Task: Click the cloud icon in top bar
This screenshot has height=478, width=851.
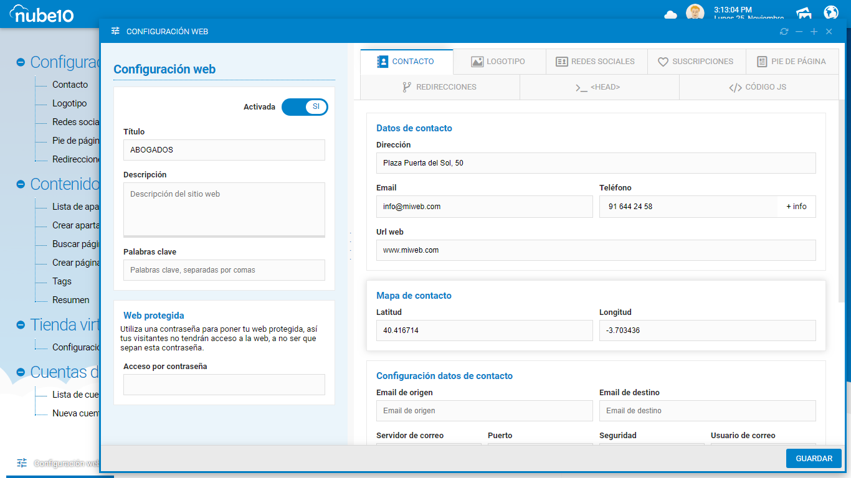Action: (670, 14)
